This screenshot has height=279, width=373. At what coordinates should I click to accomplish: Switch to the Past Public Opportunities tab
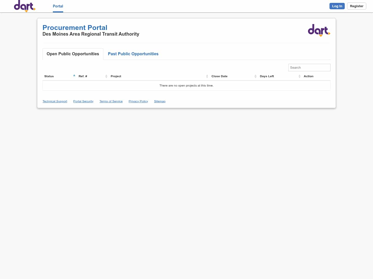point(133,54)
